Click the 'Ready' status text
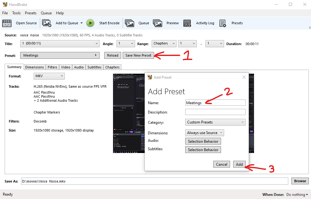 8,194
